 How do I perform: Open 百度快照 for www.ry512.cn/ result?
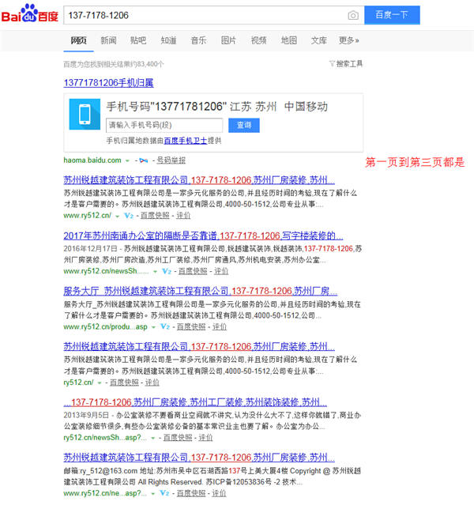(155, 216)
